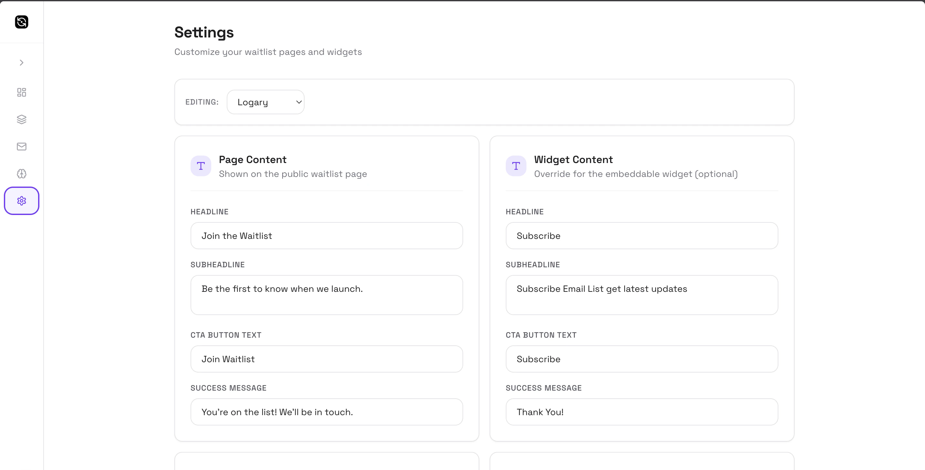Click the widget subheadline text area
The height and width of the screenshot is (470, 925).
pyautogui.click(x=641, y=295)
